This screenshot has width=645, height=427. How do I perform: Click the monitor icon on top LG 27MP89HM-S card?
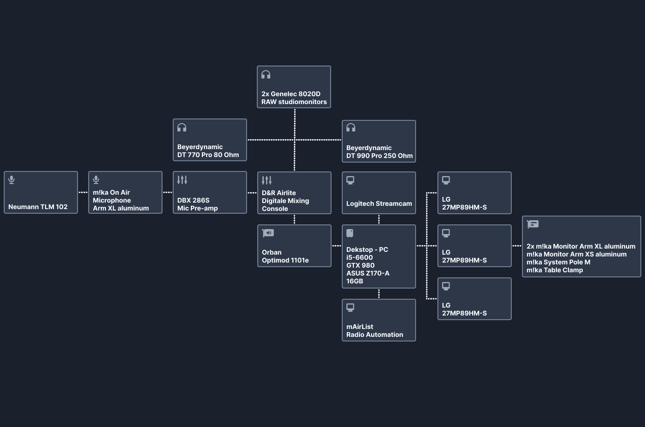(446, 180)
